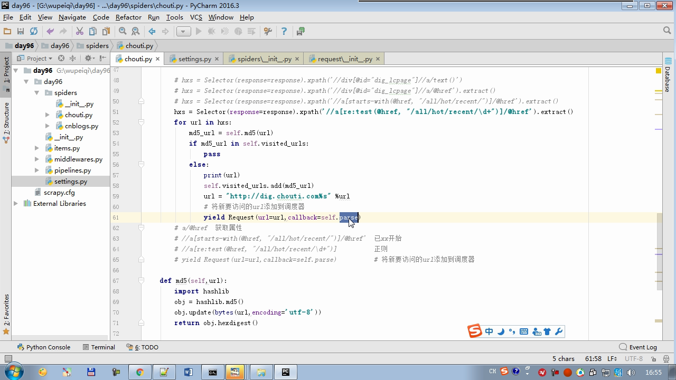Open the run configuration dropdown
The width and height of the screenshot is (676, 380).
(x=183, y=32)
